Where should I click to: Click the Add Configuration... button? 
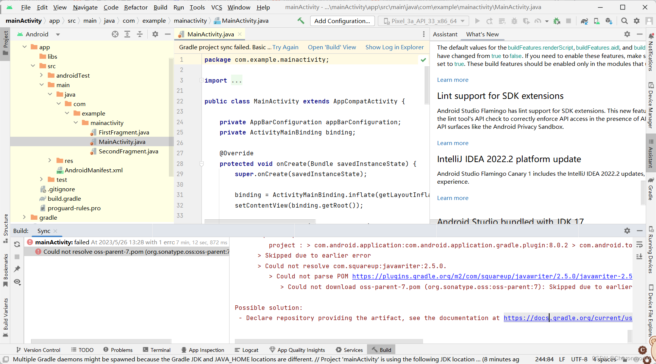[342, 21]
